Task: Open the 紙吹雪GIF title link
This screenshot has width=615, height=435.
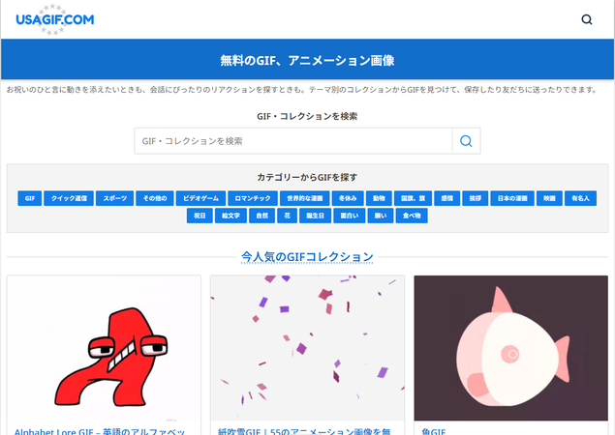Action: pos(304,431)
